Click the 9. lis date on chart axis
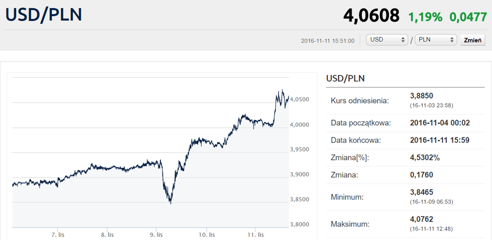This screenshot has width=492, height=240. pos(157,235)
